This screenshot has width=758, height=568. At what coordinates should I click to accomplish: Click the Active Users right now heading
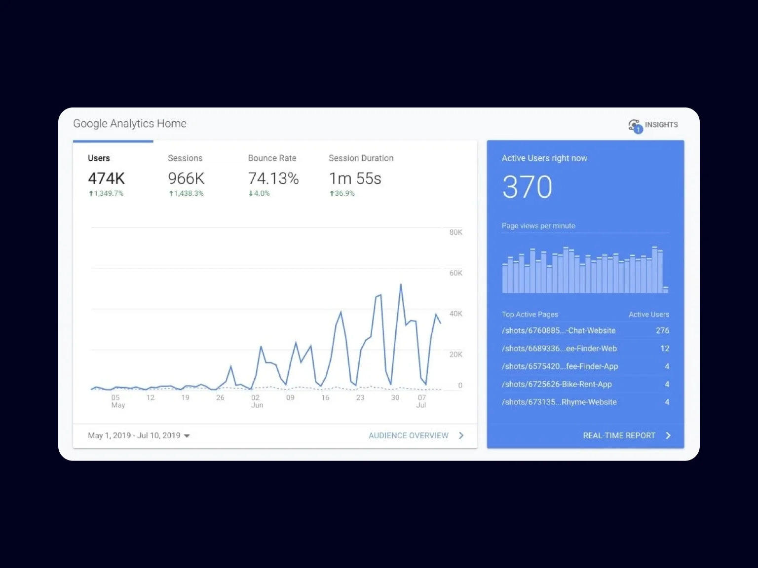coord(544,158)
